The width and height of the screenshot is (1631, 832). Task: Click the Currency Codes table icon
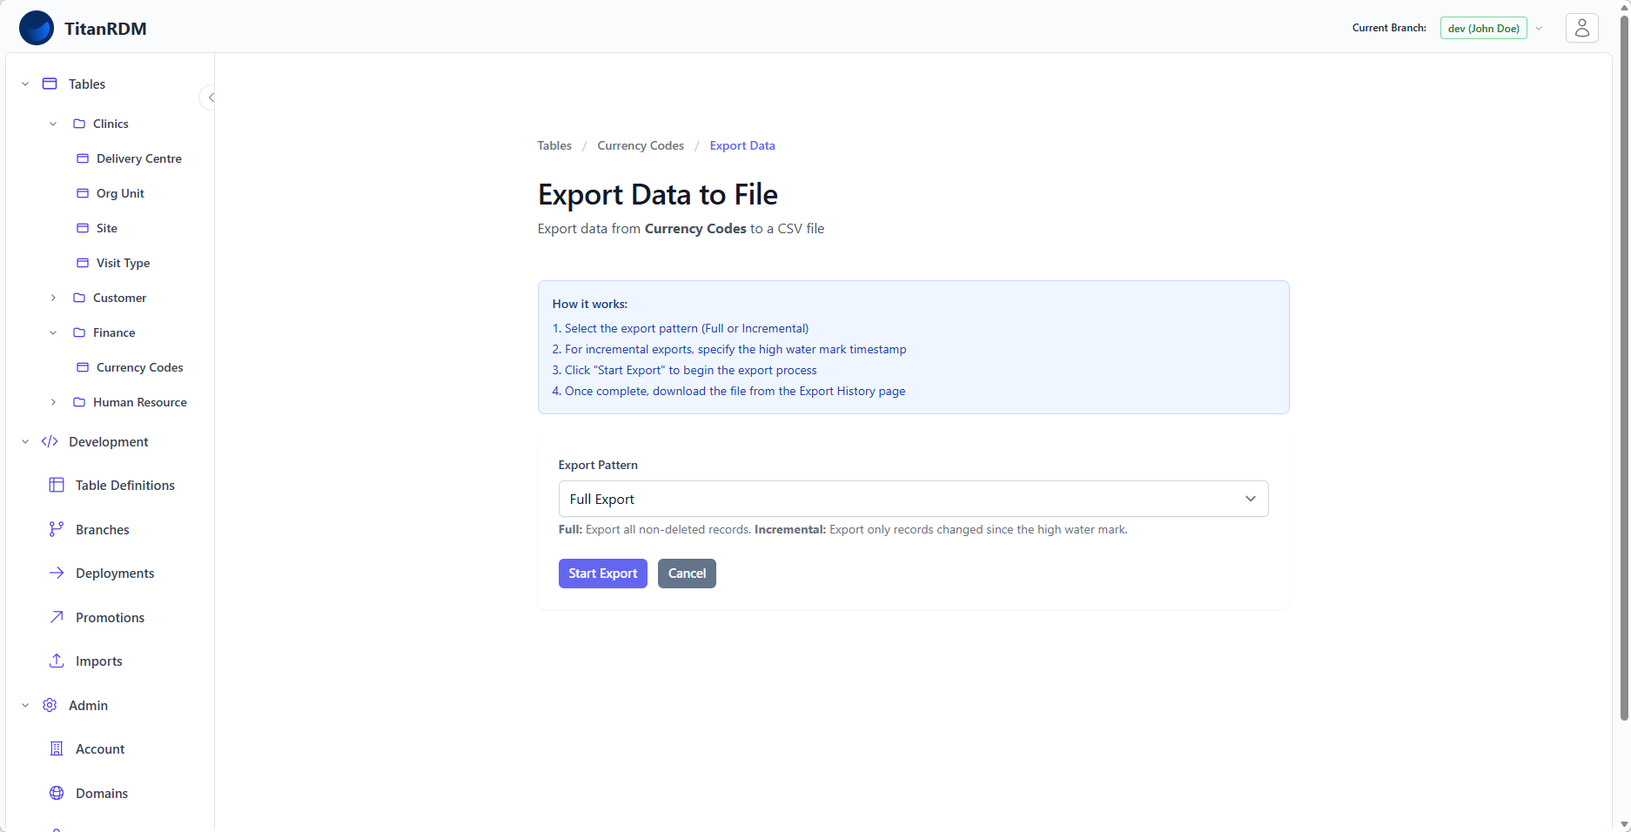pyautogui.click(x=83, y=367)
